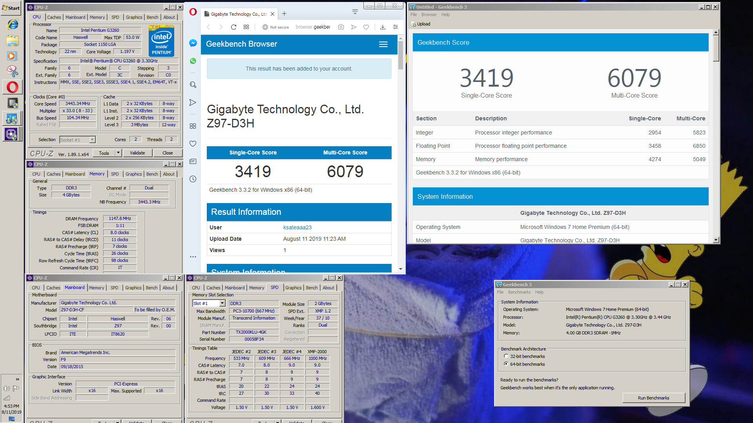Screen dimensions: 753x423
Task: Take a snapshot with camera icon
Action: point(341,27)
